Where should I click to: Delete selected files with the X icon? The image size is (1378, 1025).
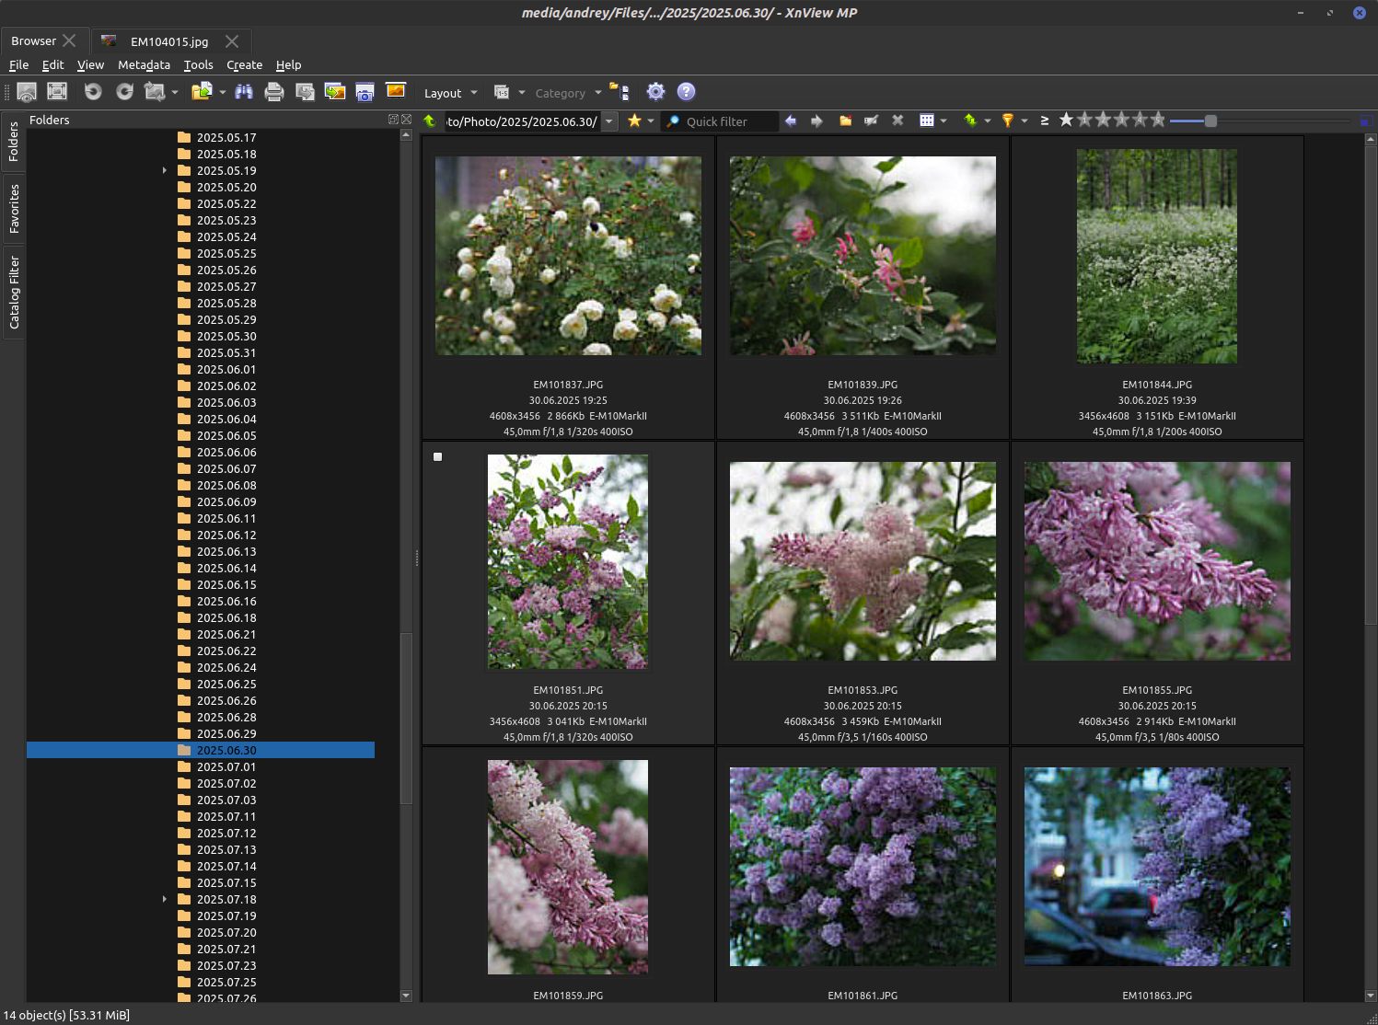pos(897,121)
